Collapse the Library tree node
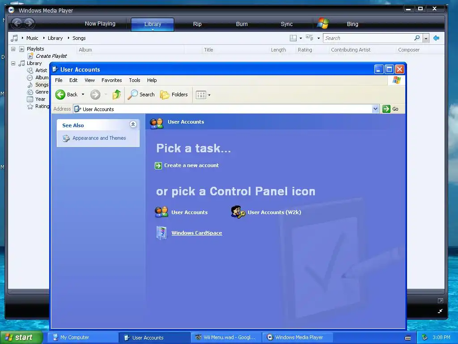The height and width of the screenshot is (344, 458). pos(13,63)
